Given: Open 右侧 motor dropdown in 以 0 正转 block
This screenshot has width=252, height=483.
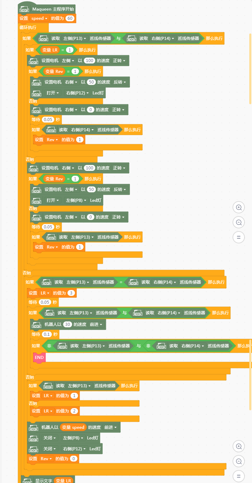Looking at the screenshot, I should point(71,110).
